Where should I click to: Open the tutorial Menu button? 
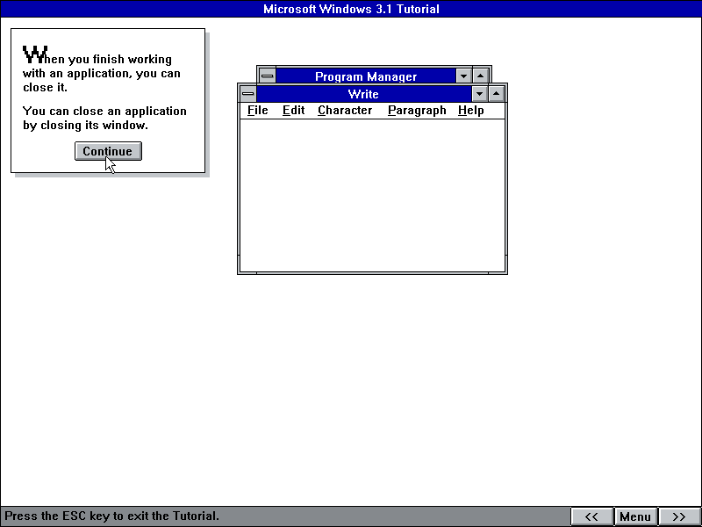[635, 516]
